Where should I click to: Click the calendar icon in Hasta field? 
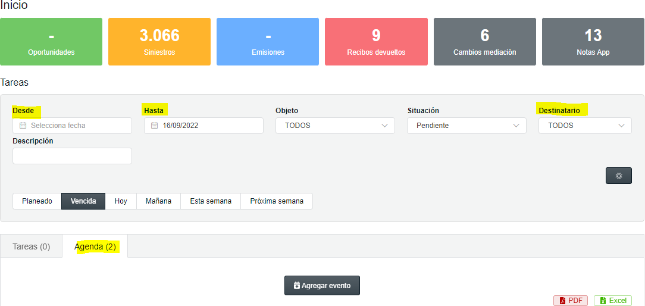coord(155,126)
